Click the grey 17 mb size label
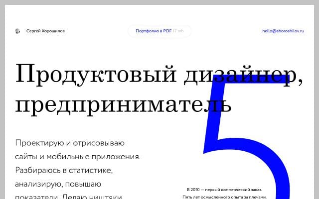This screenshot has width=319, height=199. (x=178, y=31)
